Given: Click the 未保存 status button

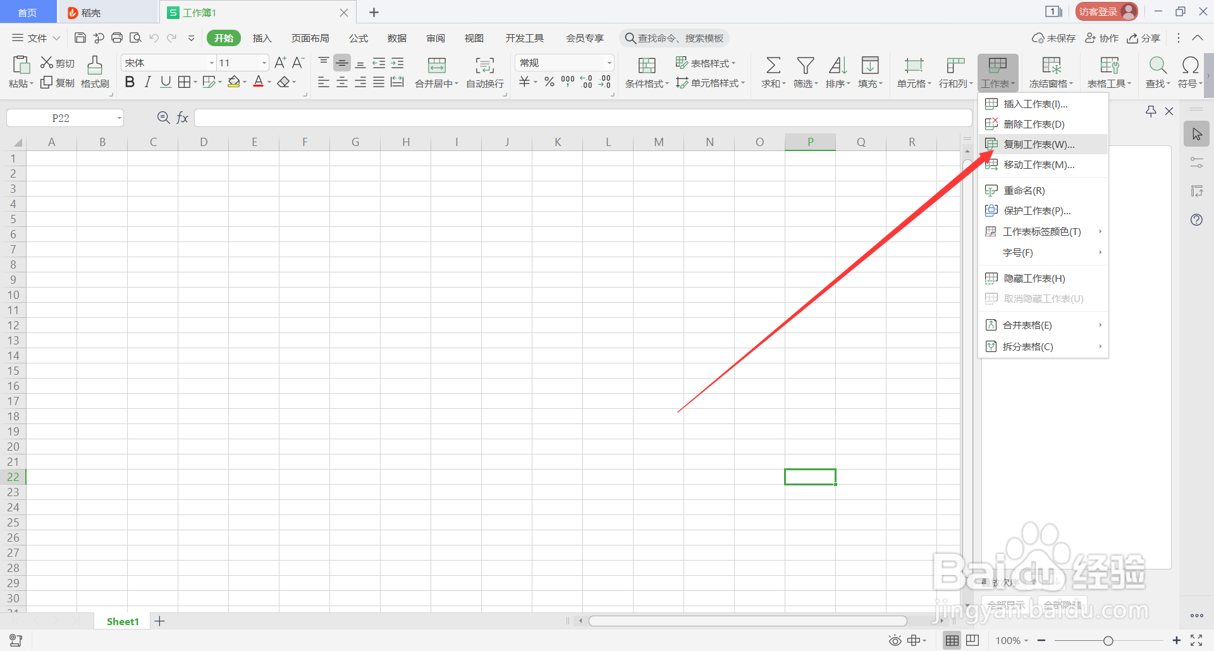Looking at the screenshot, I should click(x=1054, y=38).
